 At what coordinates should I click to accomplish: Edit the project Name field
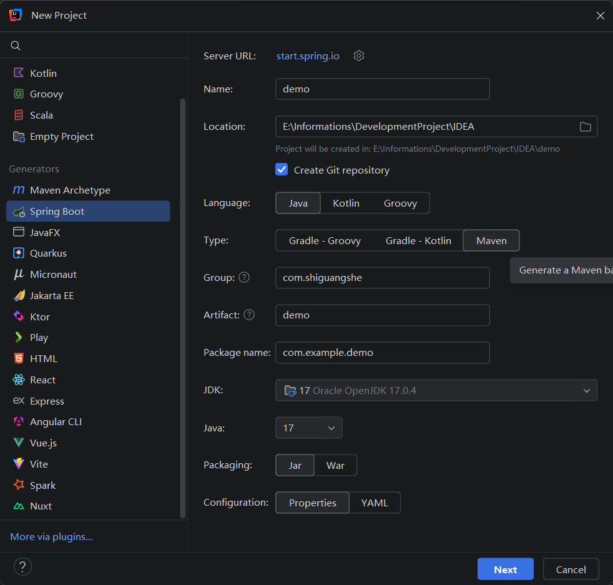[x=382, y=89]
